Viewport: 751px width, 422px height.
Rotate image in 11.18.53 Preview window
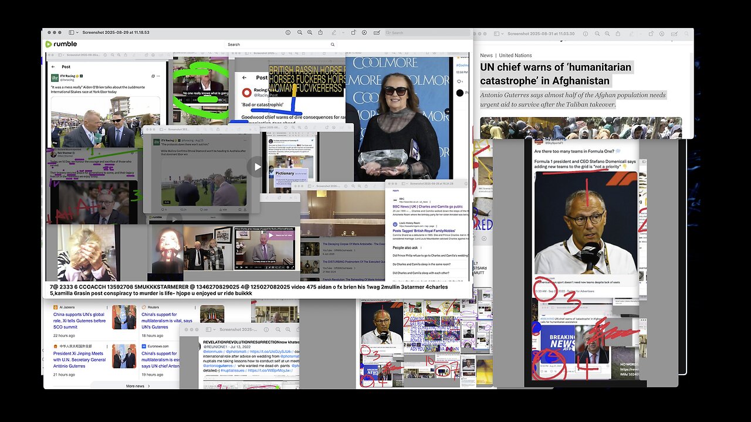[353, 33]
